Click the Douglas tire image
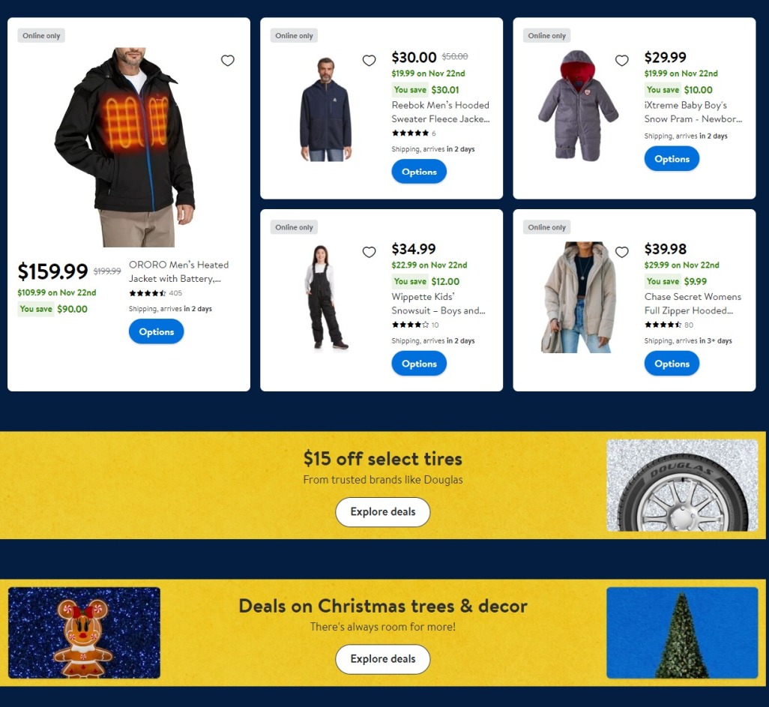 (682, 485)
